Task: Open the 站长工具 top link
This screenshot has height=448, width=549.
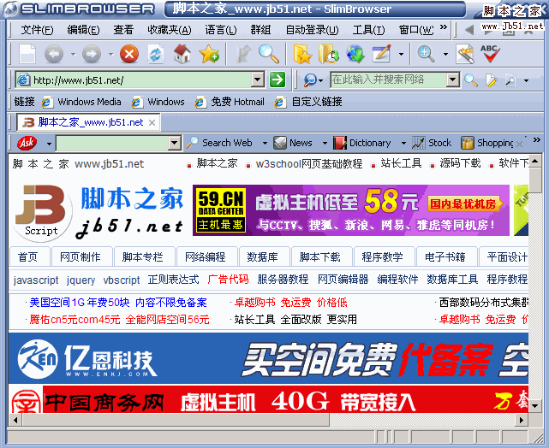Action: pyautogui.click(x=401, y=163)
